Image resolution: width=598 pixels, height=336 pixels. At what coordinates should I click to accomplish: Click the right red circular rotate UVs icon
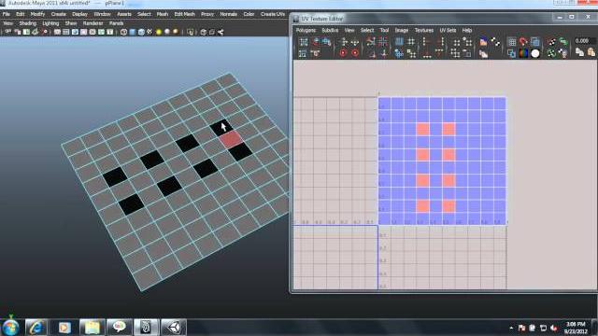click(355, 53)
